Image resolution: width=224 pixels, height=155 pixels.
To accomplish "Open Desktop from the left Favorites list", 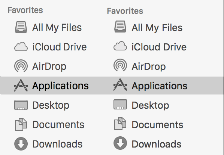I will (x=51, y=105).
